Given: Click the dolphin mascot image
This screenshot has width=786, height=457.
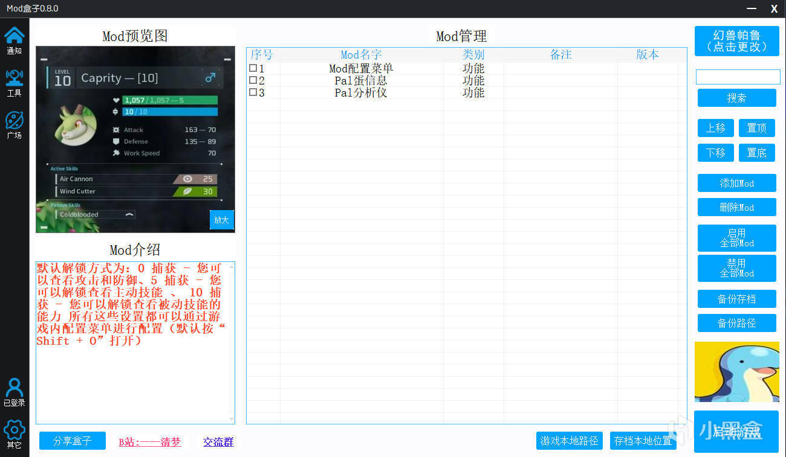Looking at the screenshot, I should click(x=736, y=372).
